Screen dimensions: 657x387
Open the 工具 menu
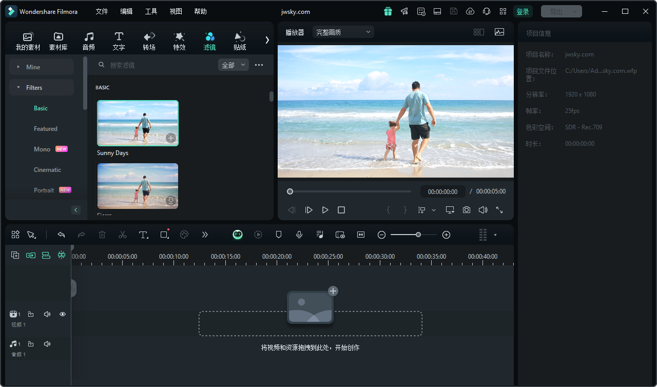click(151, 11)
